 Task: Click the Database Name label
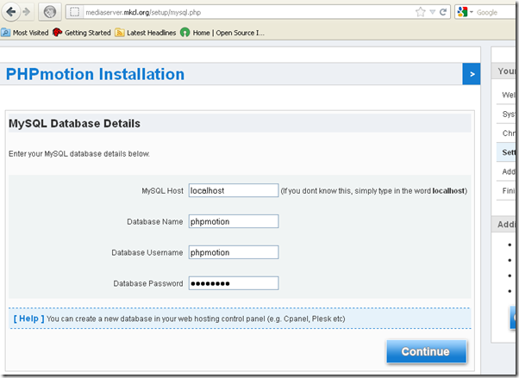coord(155,221)
